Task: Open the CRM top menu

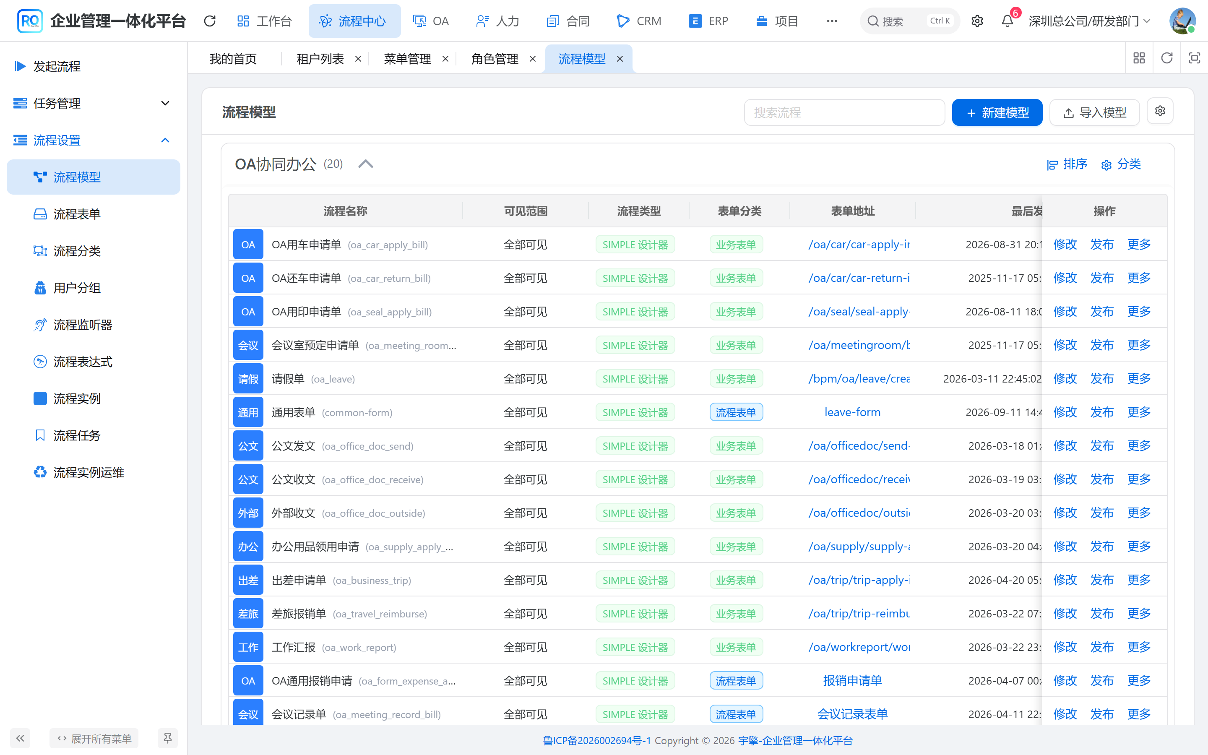Action: [639, 21]
